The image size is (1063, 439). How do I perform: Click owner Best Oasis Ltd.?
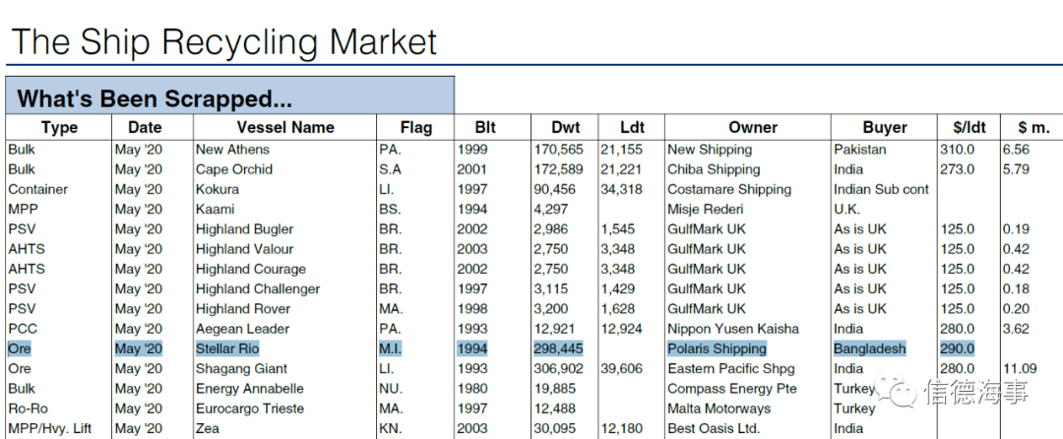pos(714,428)
